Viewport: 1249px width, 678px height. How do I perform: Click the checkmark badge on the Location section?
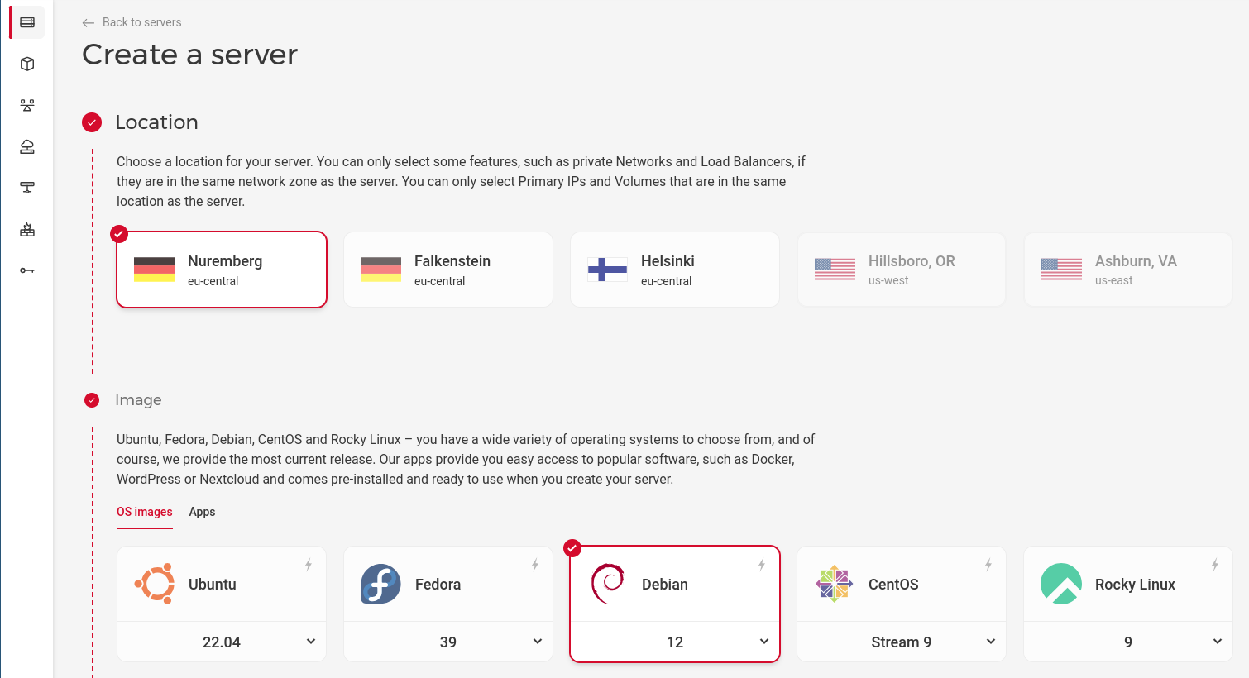[x=91, y=122]
